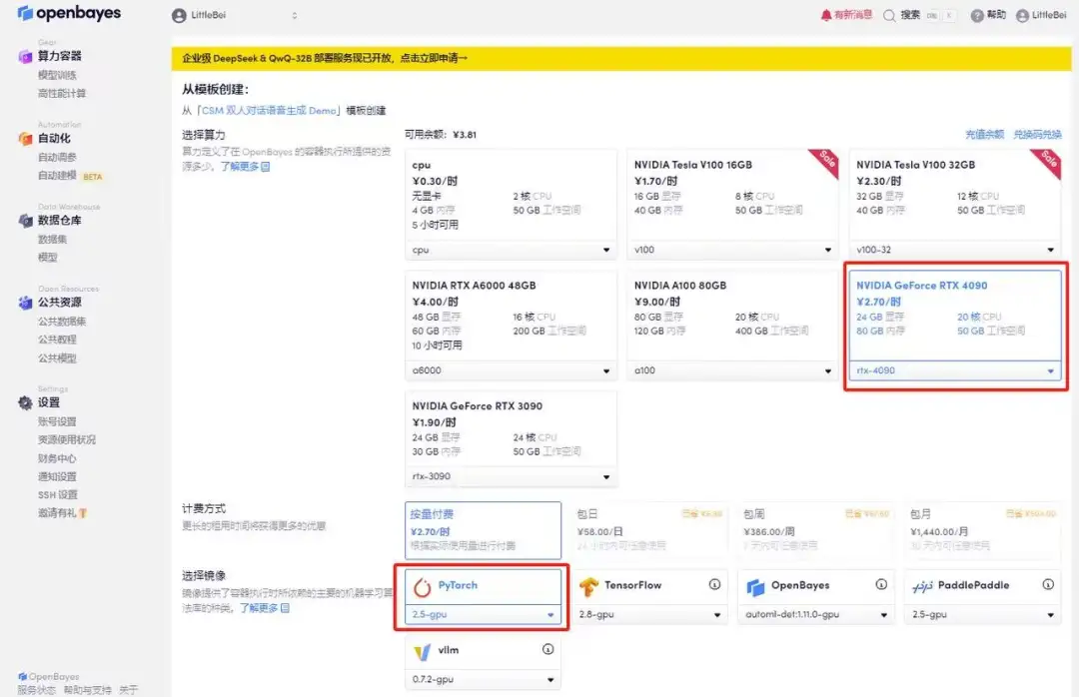Open the top-right LittleBei avatar
The height and width of the screenshot is (697, 1079).
coord(1023,16)
